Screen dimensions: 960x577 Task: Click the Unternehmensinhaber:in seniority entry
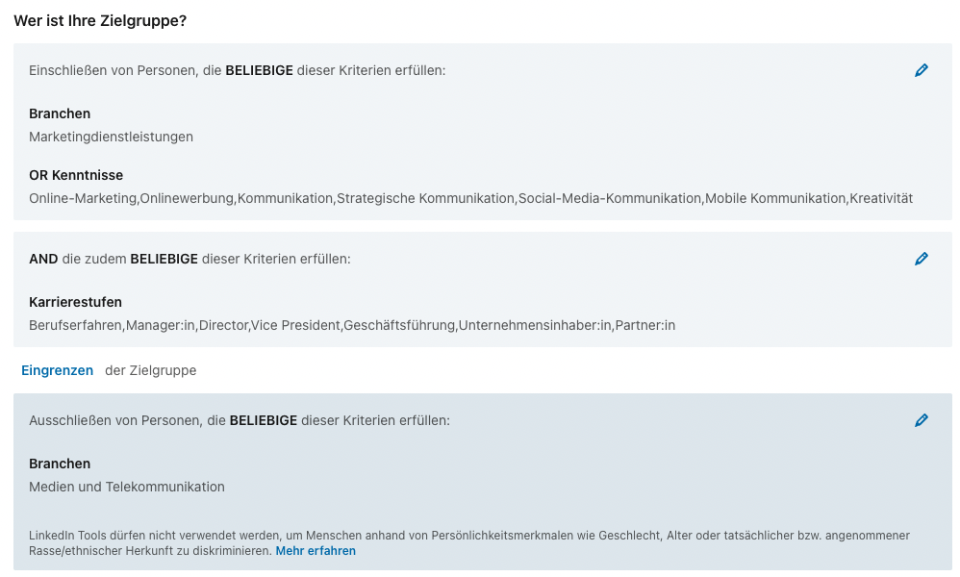pyautogui.click(x=535, y=325)
